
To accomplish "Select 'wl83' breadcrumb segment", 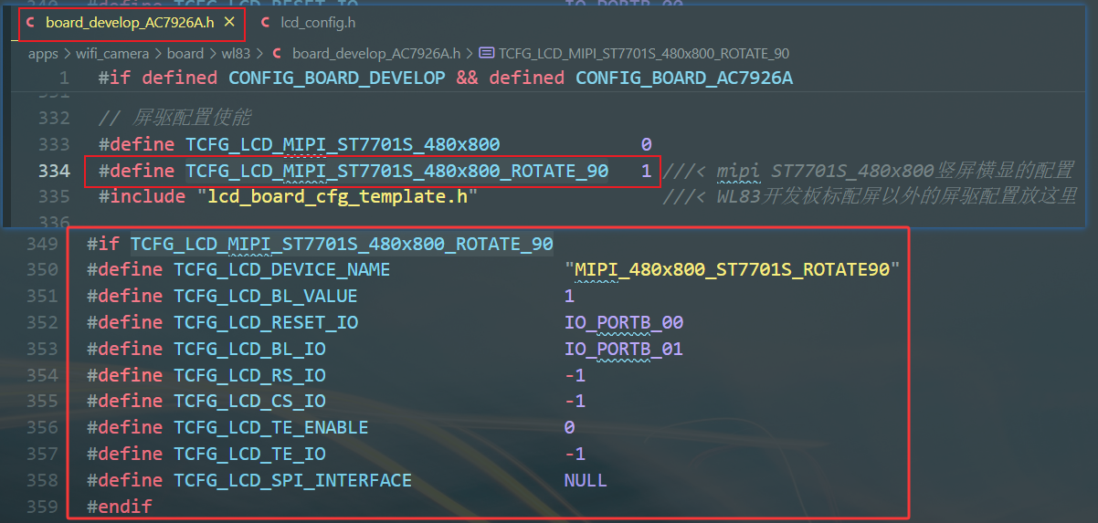I will 236,54.
